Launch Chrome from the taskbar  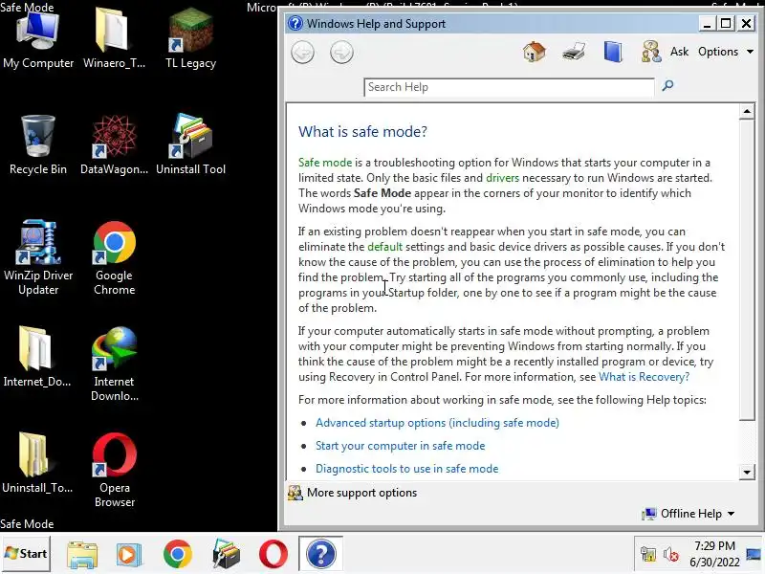coord(178,554)
